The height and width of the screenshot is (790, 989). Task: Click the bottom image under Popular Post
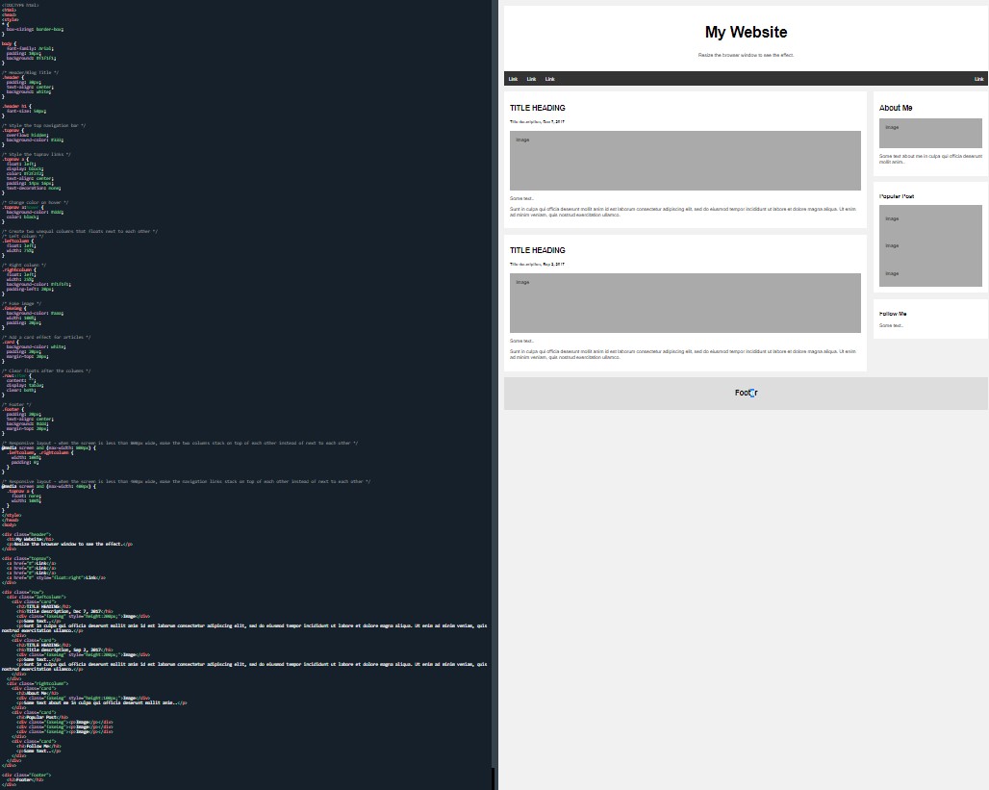pyautogui.click(x=929, y=273)
